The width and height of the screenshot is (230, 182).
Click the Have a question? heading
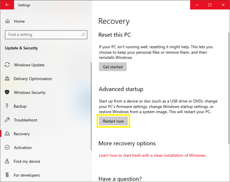[x=120, y=179]
